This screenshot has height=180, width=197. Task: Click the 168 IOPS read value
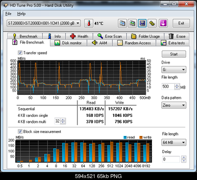pyautogui.click(x=95, y=115)
